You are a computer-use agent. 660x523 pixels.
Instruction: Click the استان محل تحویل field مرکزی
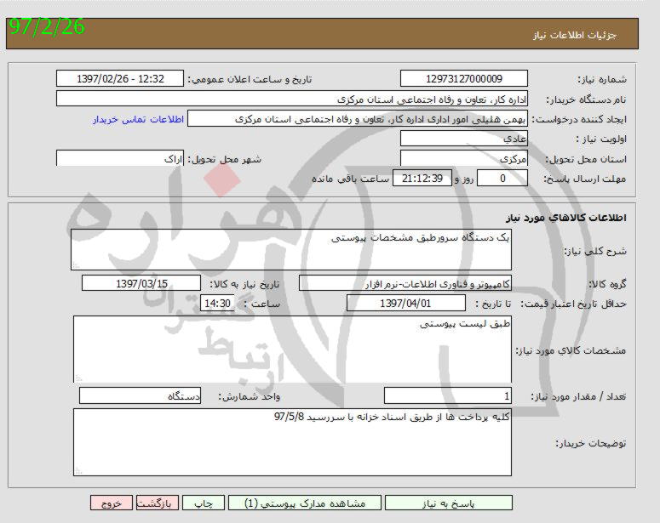pyautogui.click(x=464, y=158)
